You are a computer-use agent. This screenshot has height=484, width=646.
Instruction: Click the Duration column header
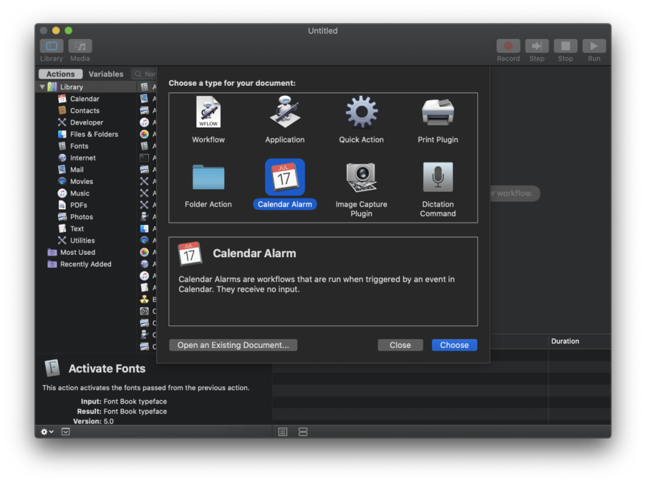click(565, 341)
